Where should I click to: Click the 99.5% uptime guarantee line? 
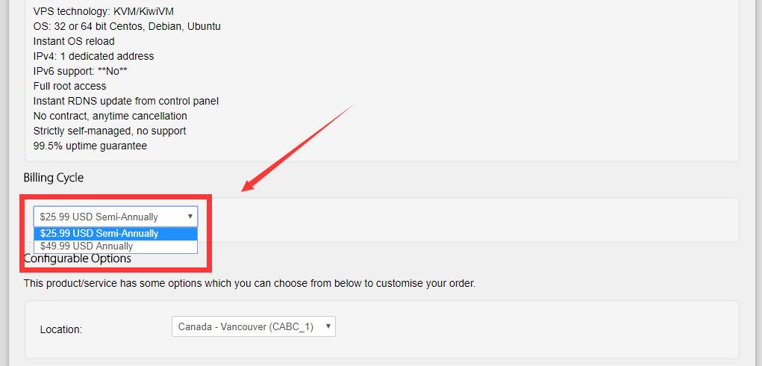[x=90, y=146]
